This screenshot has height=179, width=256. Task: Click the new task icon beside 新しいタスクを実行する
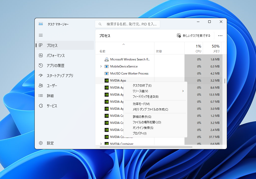coord(179,36)
